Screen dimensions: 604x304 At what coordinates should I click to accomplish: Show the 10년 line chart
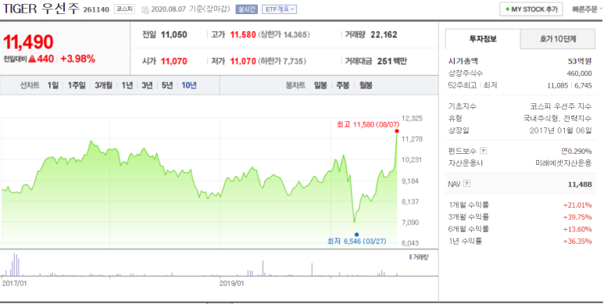[x=189, y=85]
